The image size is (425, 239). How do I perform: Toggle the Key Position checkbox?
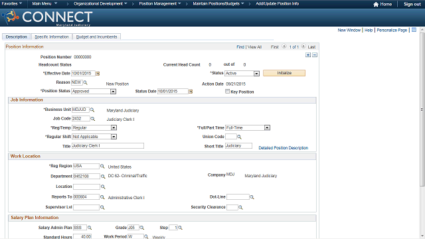pyautogui.click(x=227, y=92)
